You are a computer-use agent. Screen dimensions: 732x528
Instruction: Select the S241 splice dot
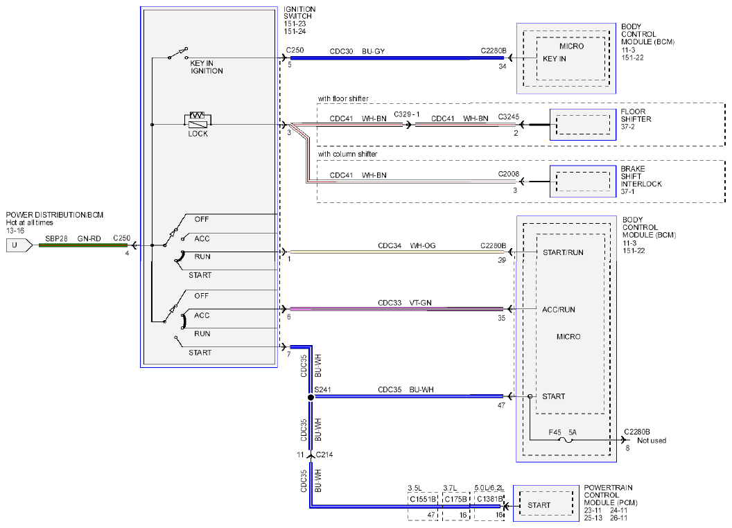point(311,397)
